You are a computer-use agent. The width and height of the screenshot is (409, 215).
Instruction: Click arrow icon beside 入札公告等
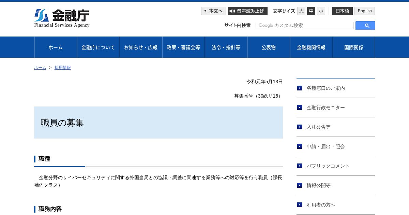click(x=300, y=127)
